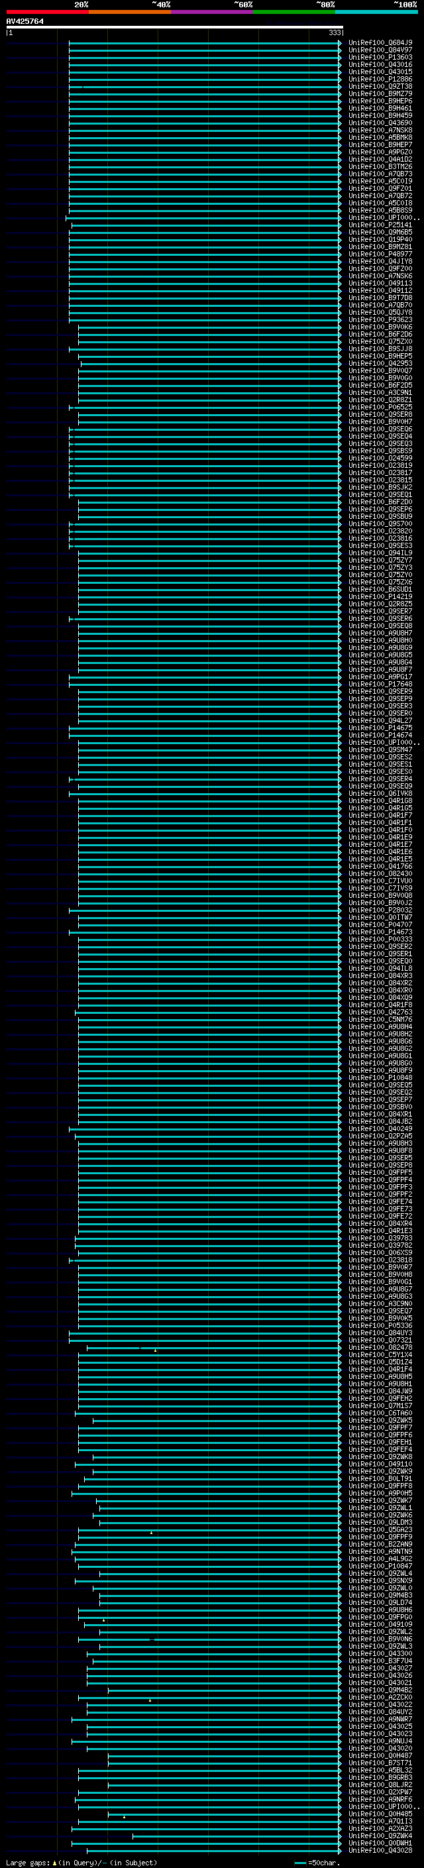Open hit UniRef100_Q9ZT38
Screen dimensions: 424x1868
coord(380,86)
